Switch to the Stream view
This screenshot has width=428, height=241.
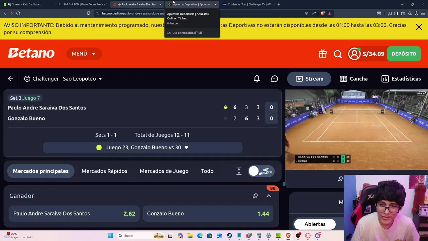(x=309, y=79)
